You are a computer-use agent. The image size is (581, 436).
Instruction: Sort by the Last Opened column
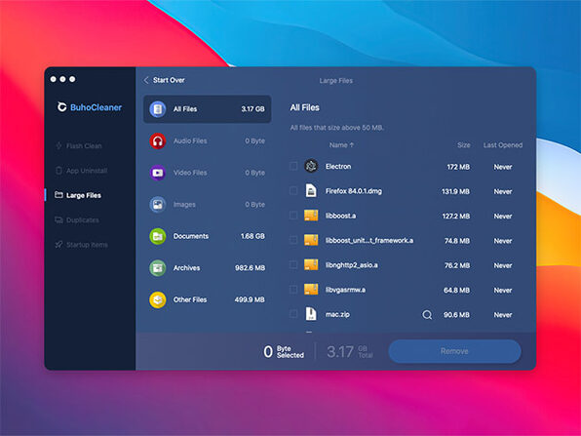click(503, 145)
